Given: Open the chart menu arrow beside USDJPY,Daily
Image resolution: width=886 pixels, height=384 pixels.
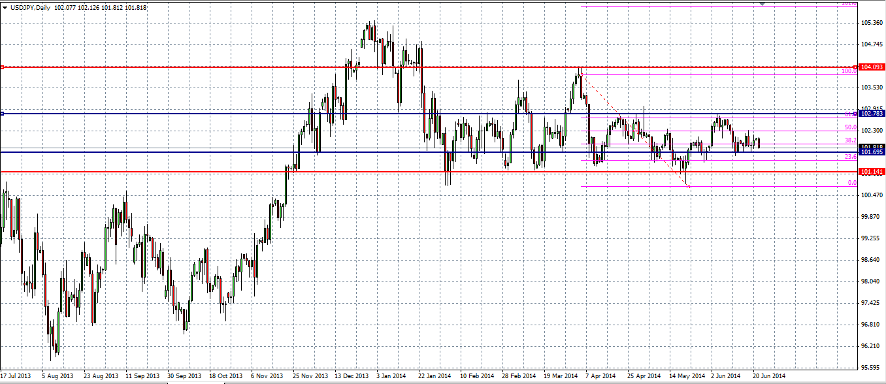Looking at the screenshot, I should click(5, 7).
